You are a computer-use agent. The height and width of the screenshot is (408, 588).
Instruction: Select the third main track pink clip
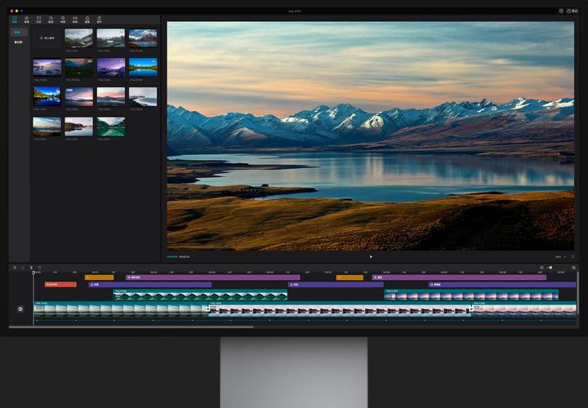pyautogui.click(x=524, y=308)
